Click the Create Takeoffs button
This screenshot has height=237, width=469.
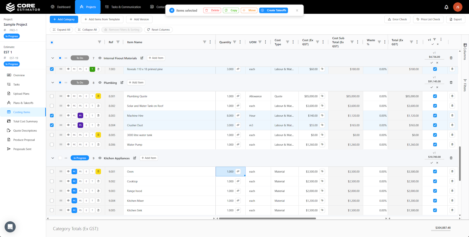[x=274, y=10]
